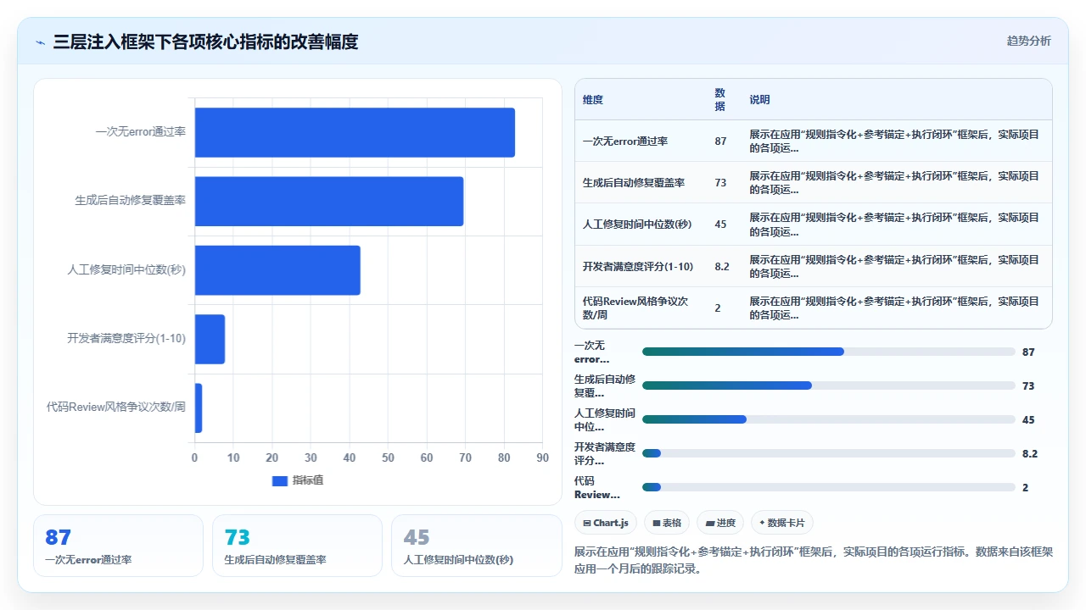Click the table value 73

pyautogui.click(x=720, y=182)
